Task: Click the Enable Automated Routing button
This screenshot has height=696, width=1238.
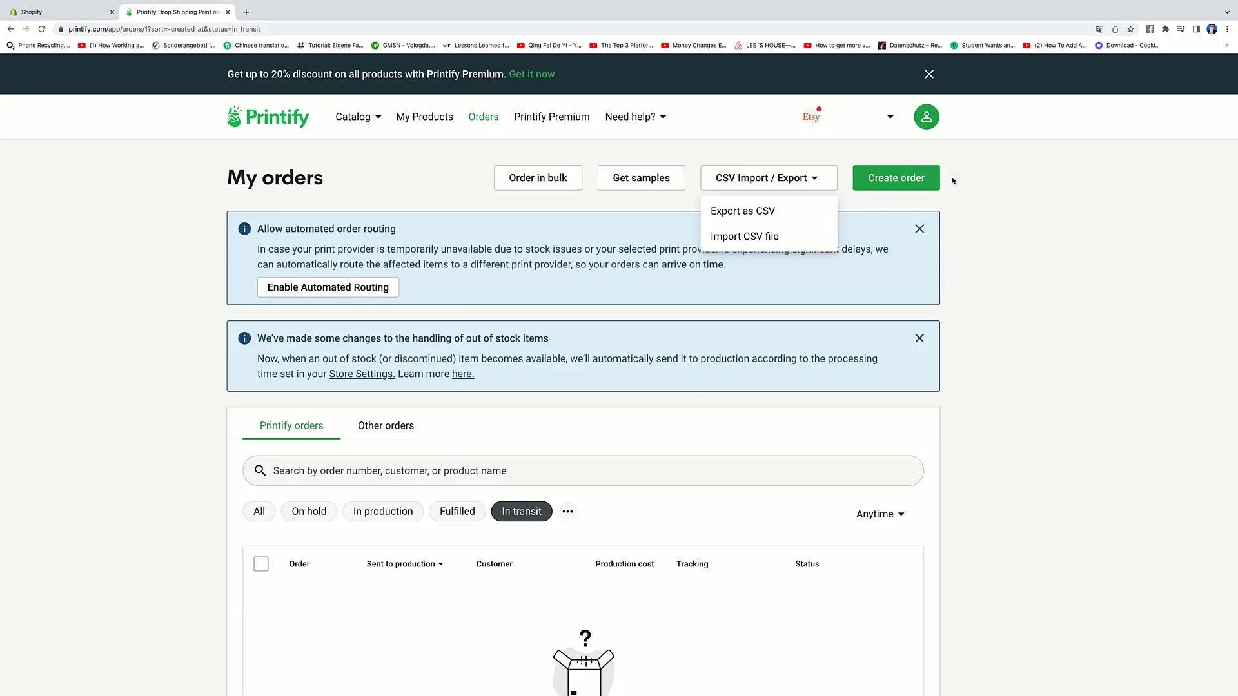Action: tap(328, 287)
